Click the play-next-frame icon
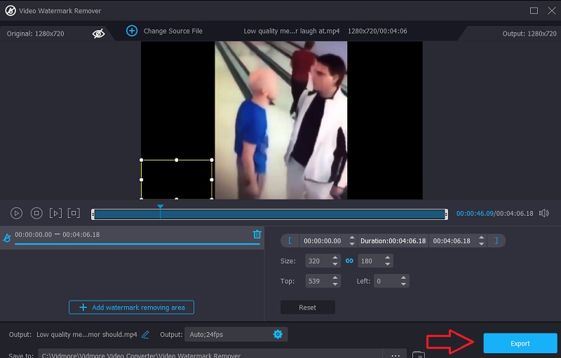561x358 pixels. pos(55,213)
